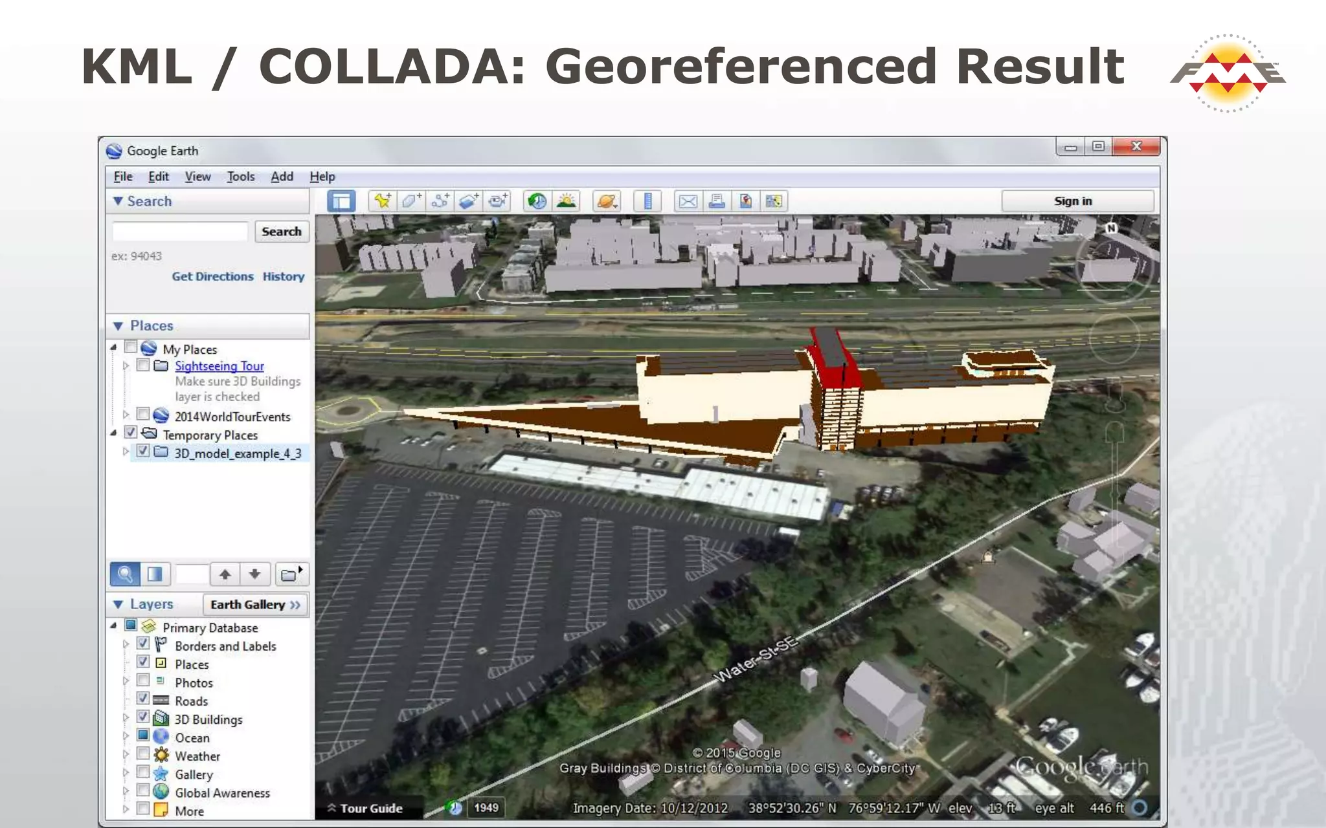Click the Places panel filter text box
1326x828 pixels.
pyautogui.click(x=192, y=574)
